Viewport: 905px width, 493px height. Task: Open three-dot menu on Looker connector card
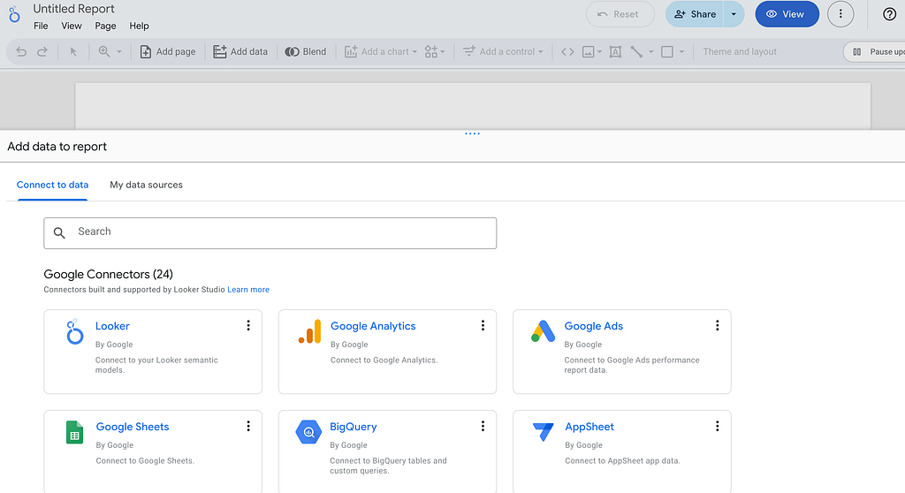coord(248,325)
